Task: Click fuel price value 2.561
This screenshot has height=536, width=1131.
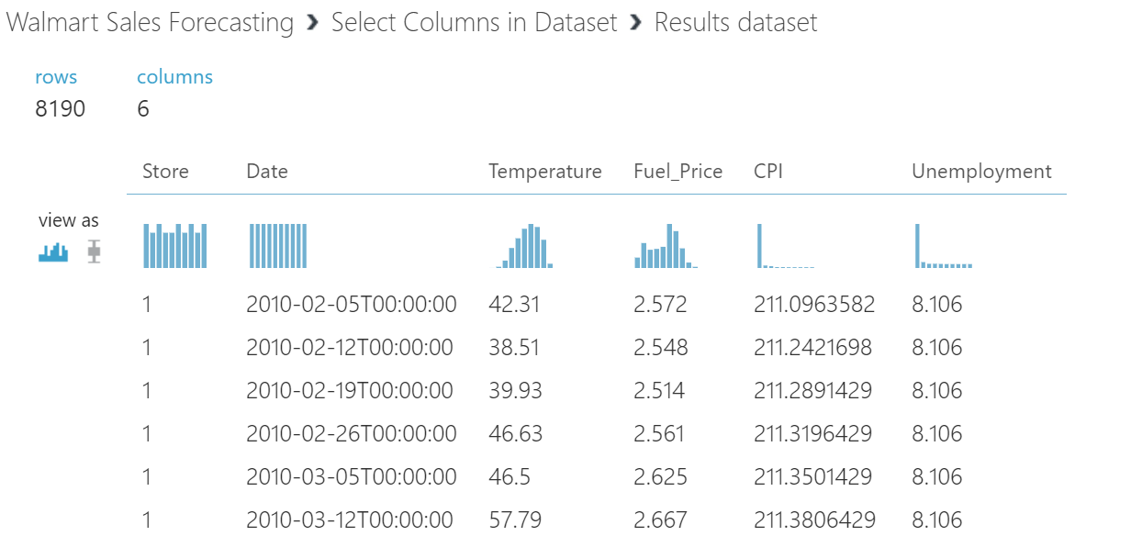Action: [659, 433]
